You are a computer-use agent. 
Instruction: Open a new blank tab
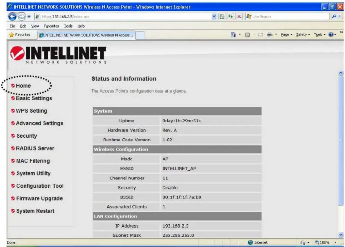[140, 35]
